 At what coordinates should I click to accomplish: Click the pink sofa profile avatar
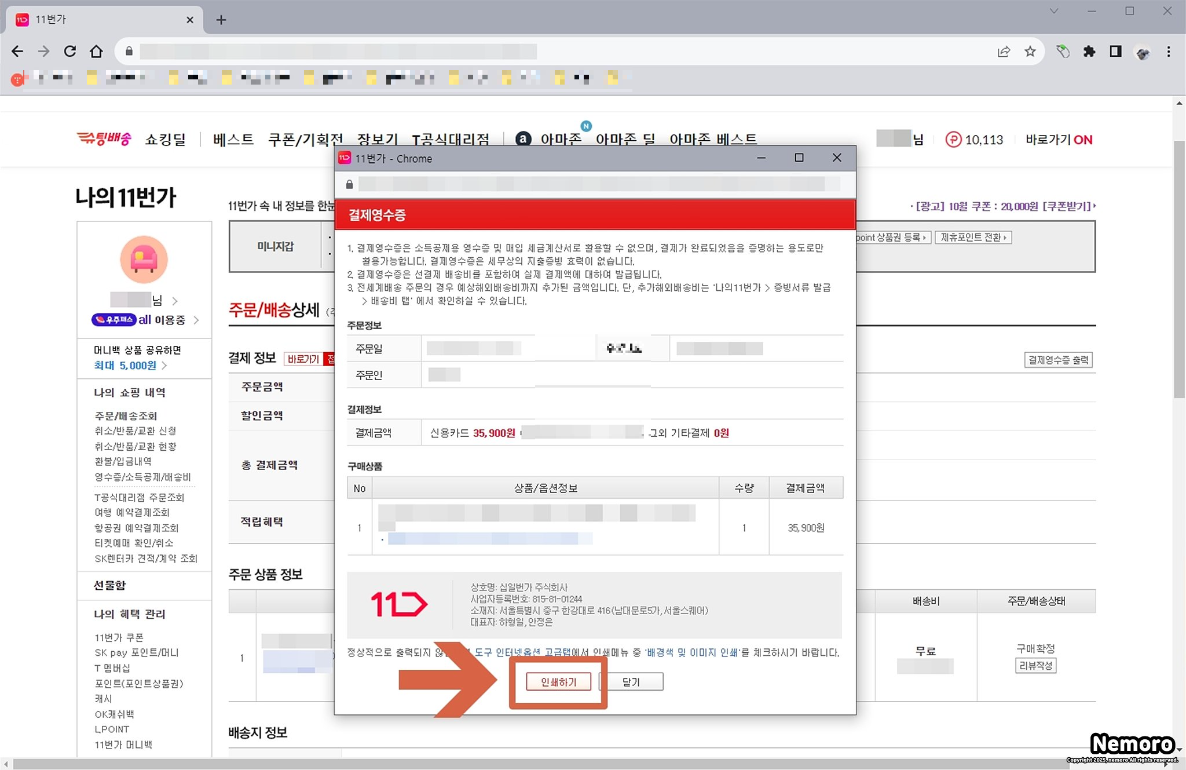point(144,260)
